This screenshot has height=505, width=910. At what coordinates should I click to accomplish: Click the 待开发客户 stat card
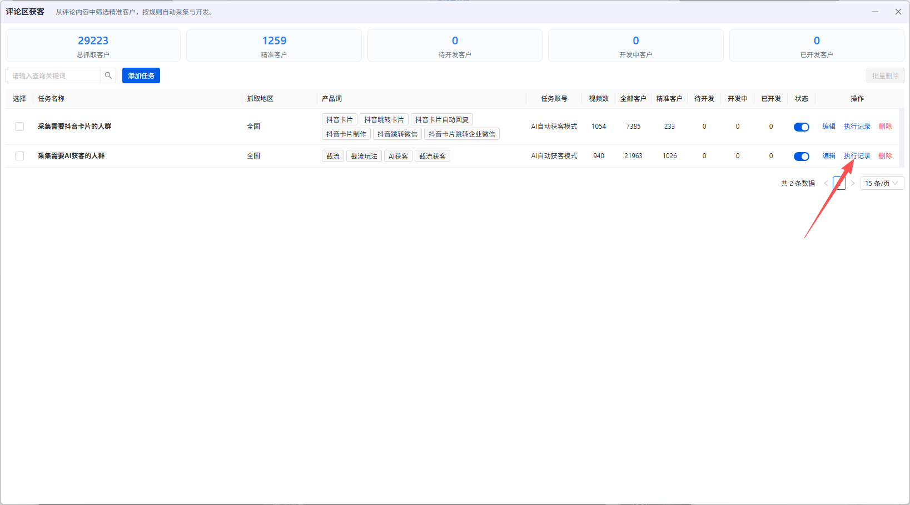click(455, 46)
